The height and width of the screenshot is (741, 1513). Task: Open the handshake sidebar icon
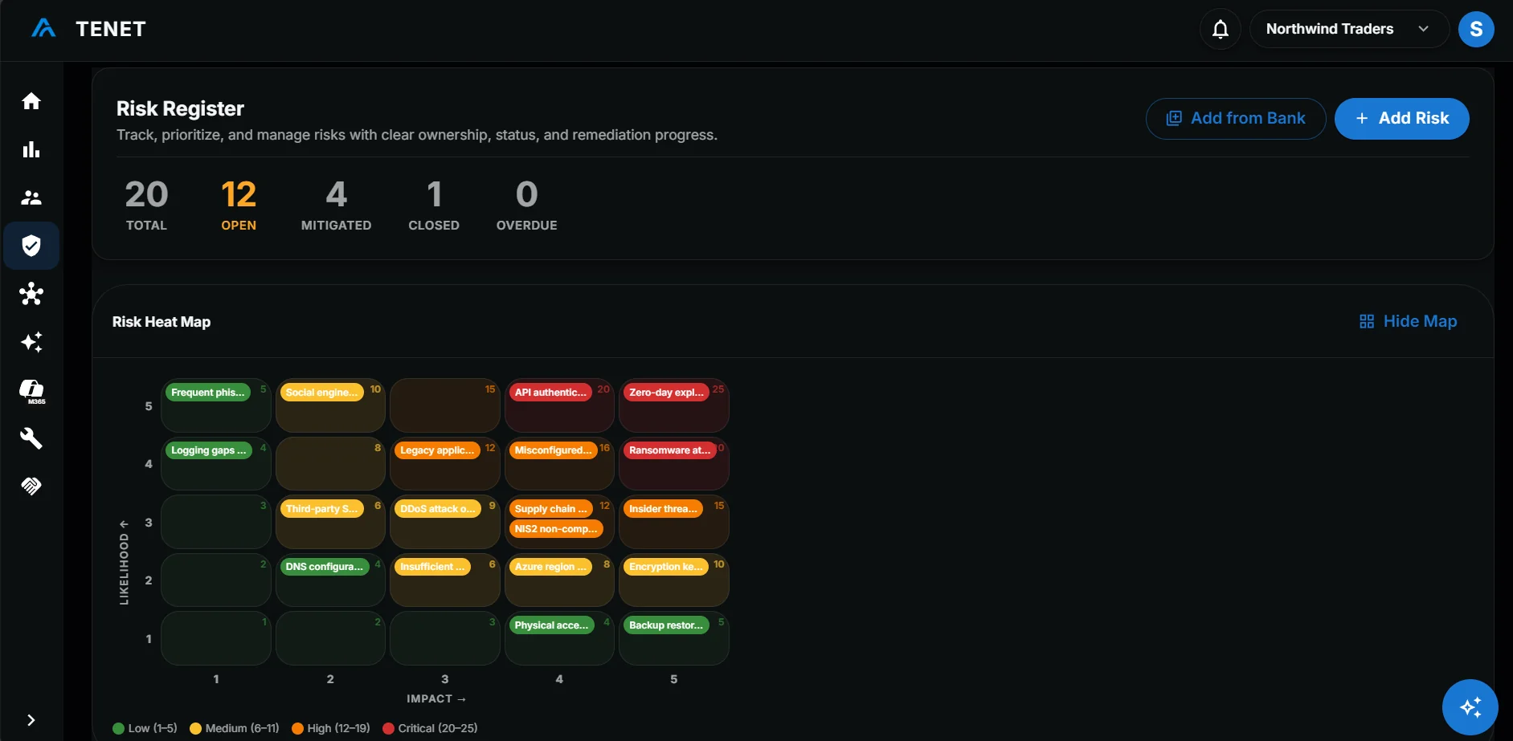point(31,486)
